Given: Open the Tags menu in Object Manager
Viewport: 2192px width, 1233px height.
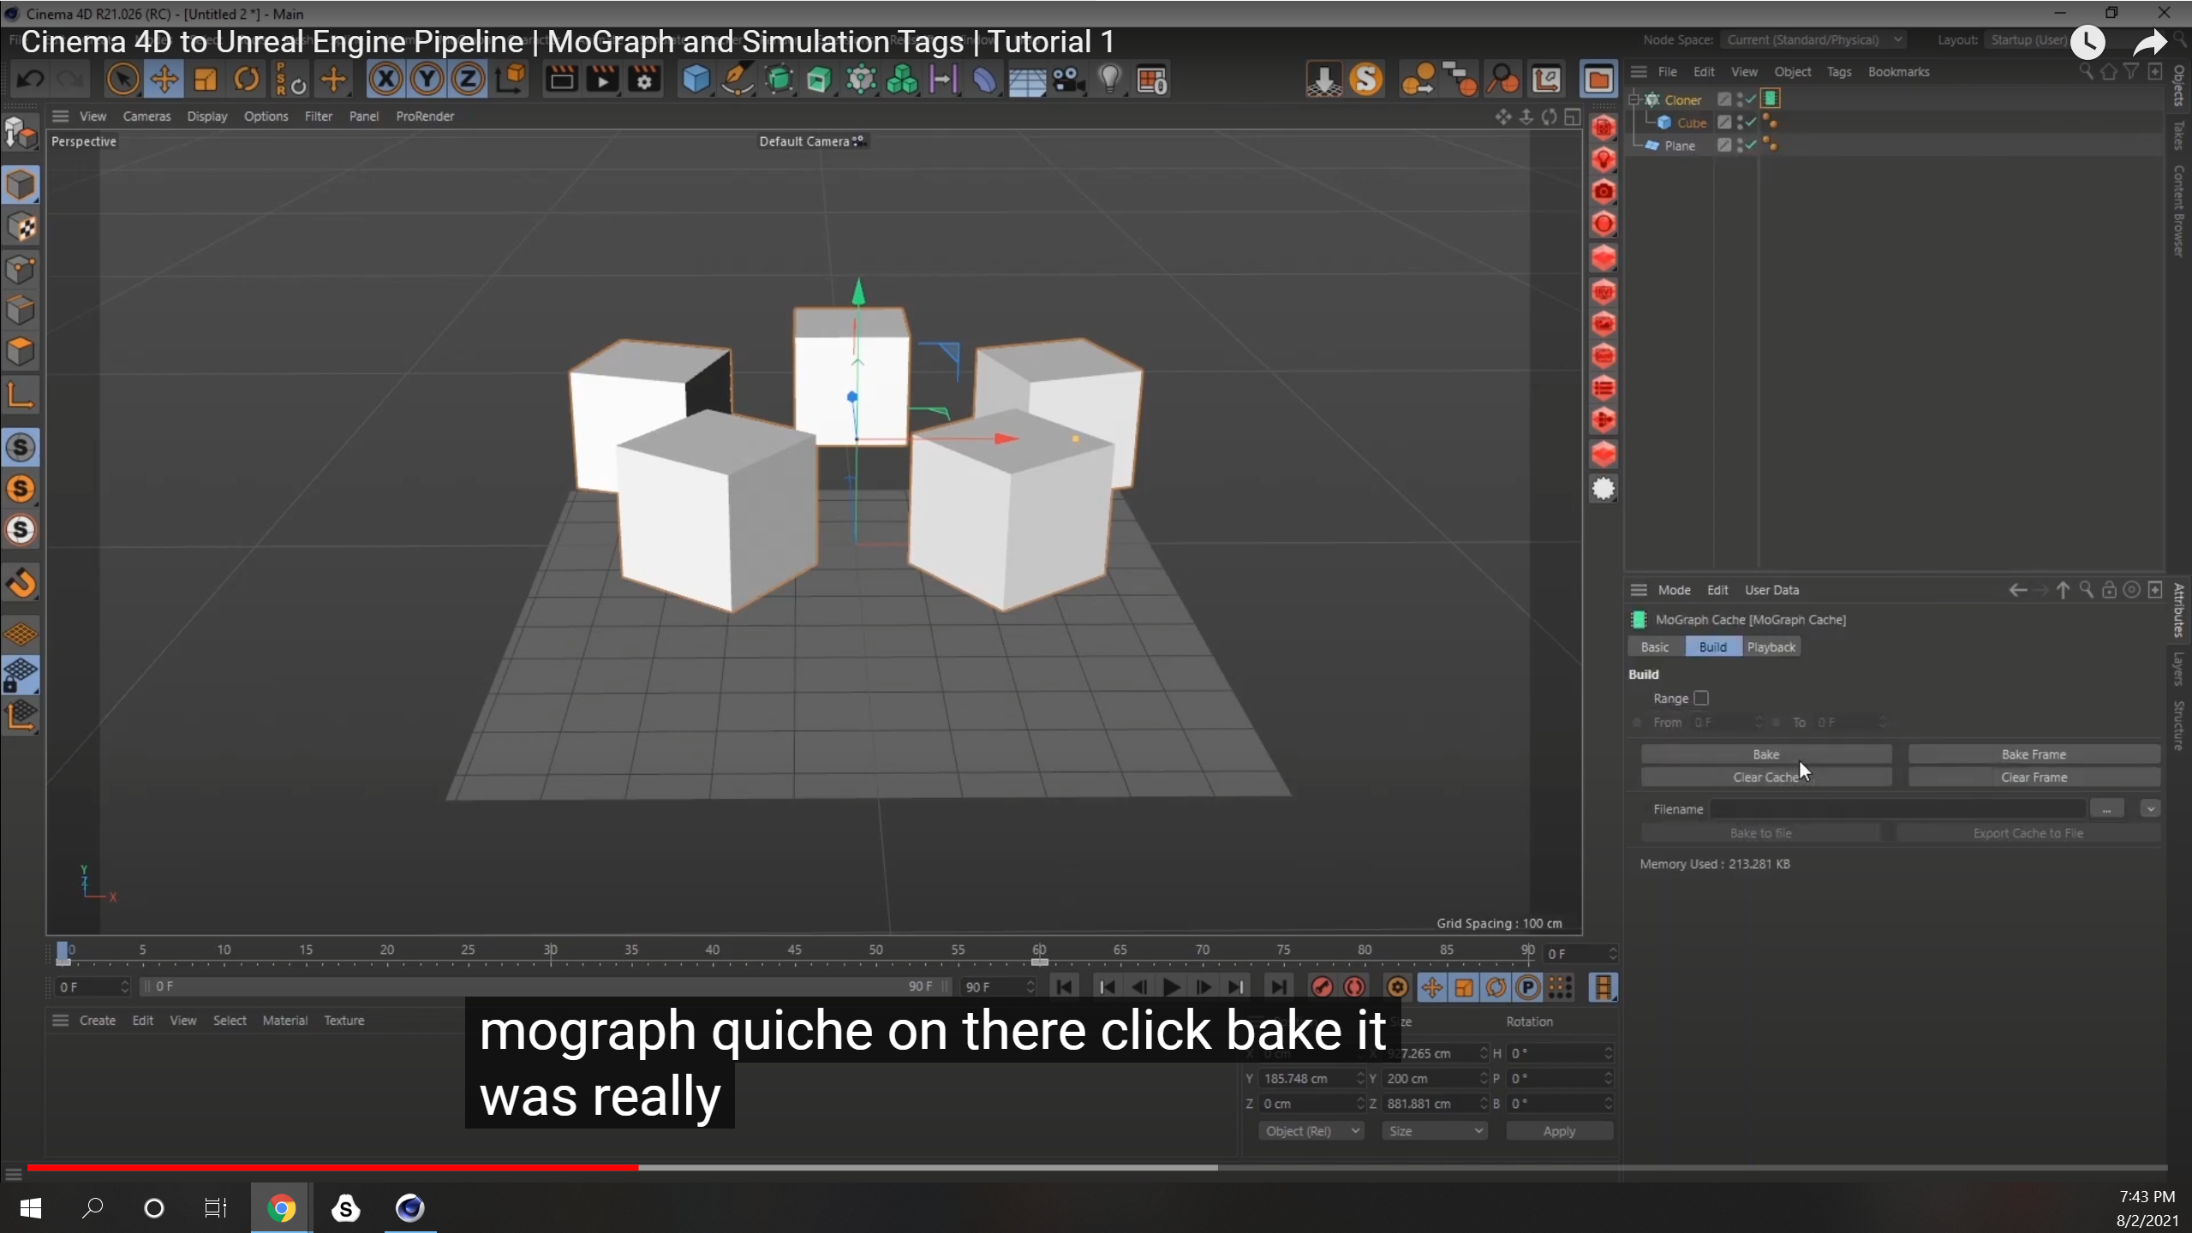Looking at the screenshot, I should click(x=1838, y=72).
